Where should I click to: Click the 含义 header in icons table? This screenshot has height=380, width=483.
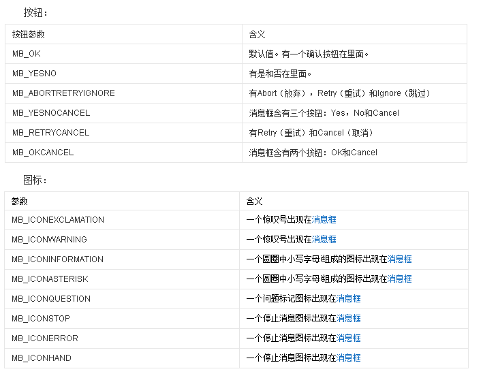(254, 201)
